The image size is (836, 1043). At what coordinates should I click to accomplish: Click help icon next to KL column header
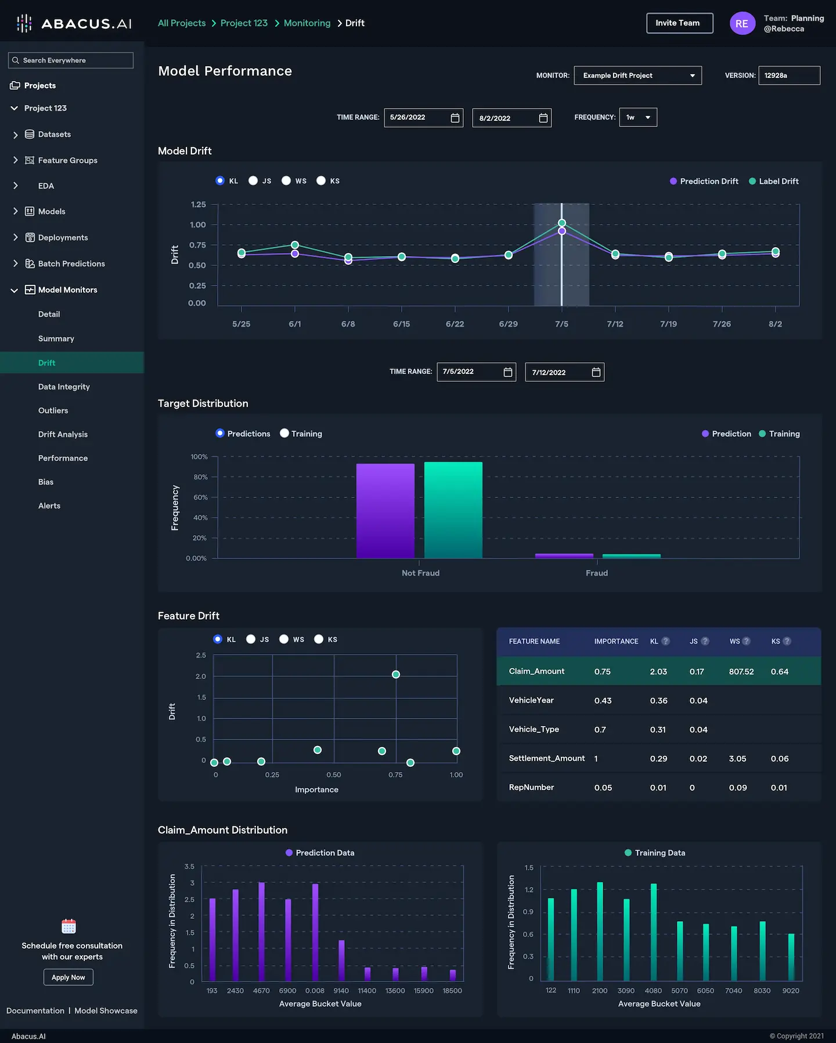click(666, 641)
